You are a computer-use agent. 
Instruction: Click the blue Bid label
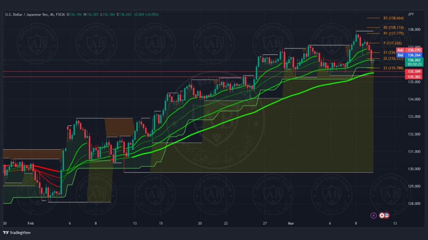[400, 55]
